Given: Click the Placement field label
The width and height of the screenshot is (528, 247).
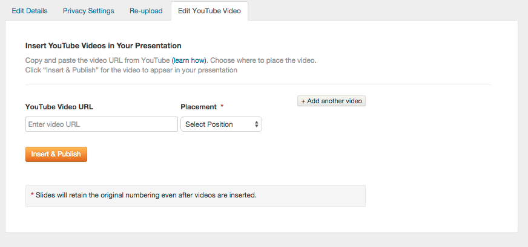Looking at the screenshot, I should pos(199,107).
